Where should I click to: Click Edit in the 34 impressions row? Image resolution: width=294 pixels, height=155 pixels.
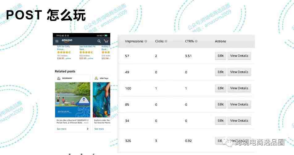click(220, 121)
